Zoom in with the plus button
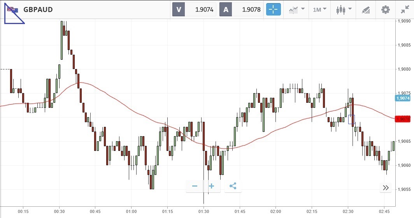Viewport: 414px width, 218px height. (211, 186)
